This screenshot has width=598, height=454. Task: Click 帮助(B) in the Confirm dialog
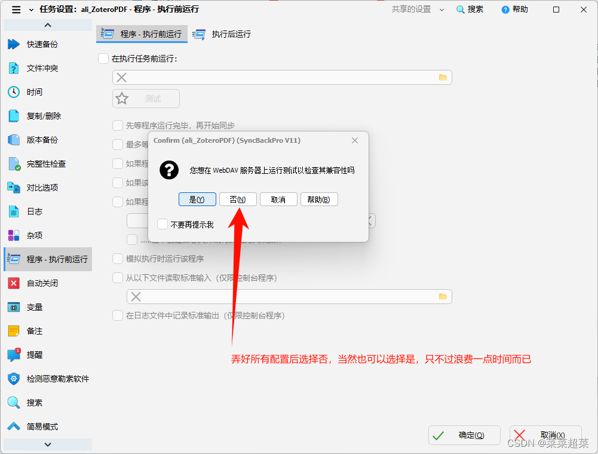click(x=319, y=200)
